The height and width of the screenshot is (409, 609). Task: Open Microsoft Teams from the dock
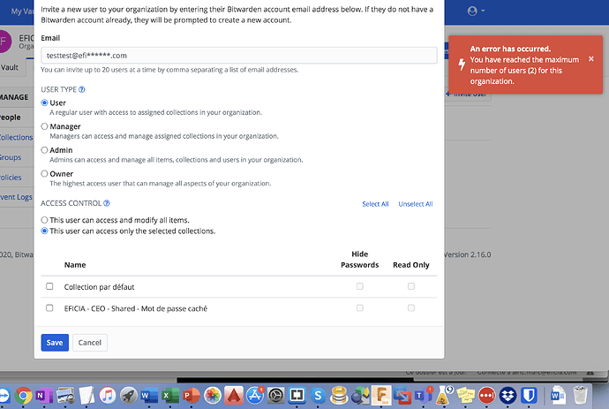[423, 396]
